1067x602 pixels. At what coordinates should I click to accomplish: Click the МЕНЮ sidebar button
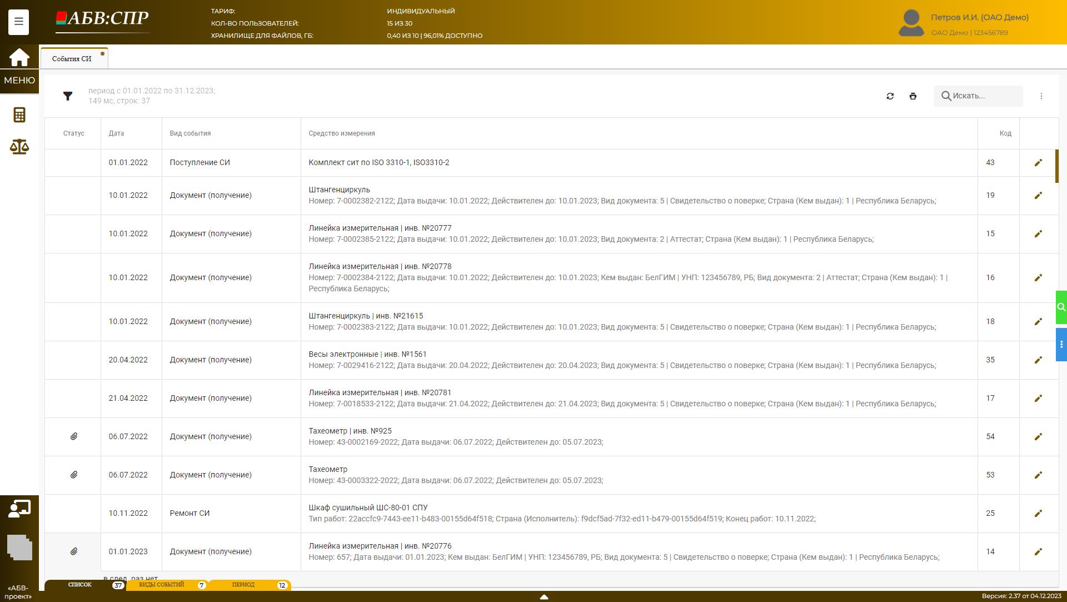coord(19,80)
